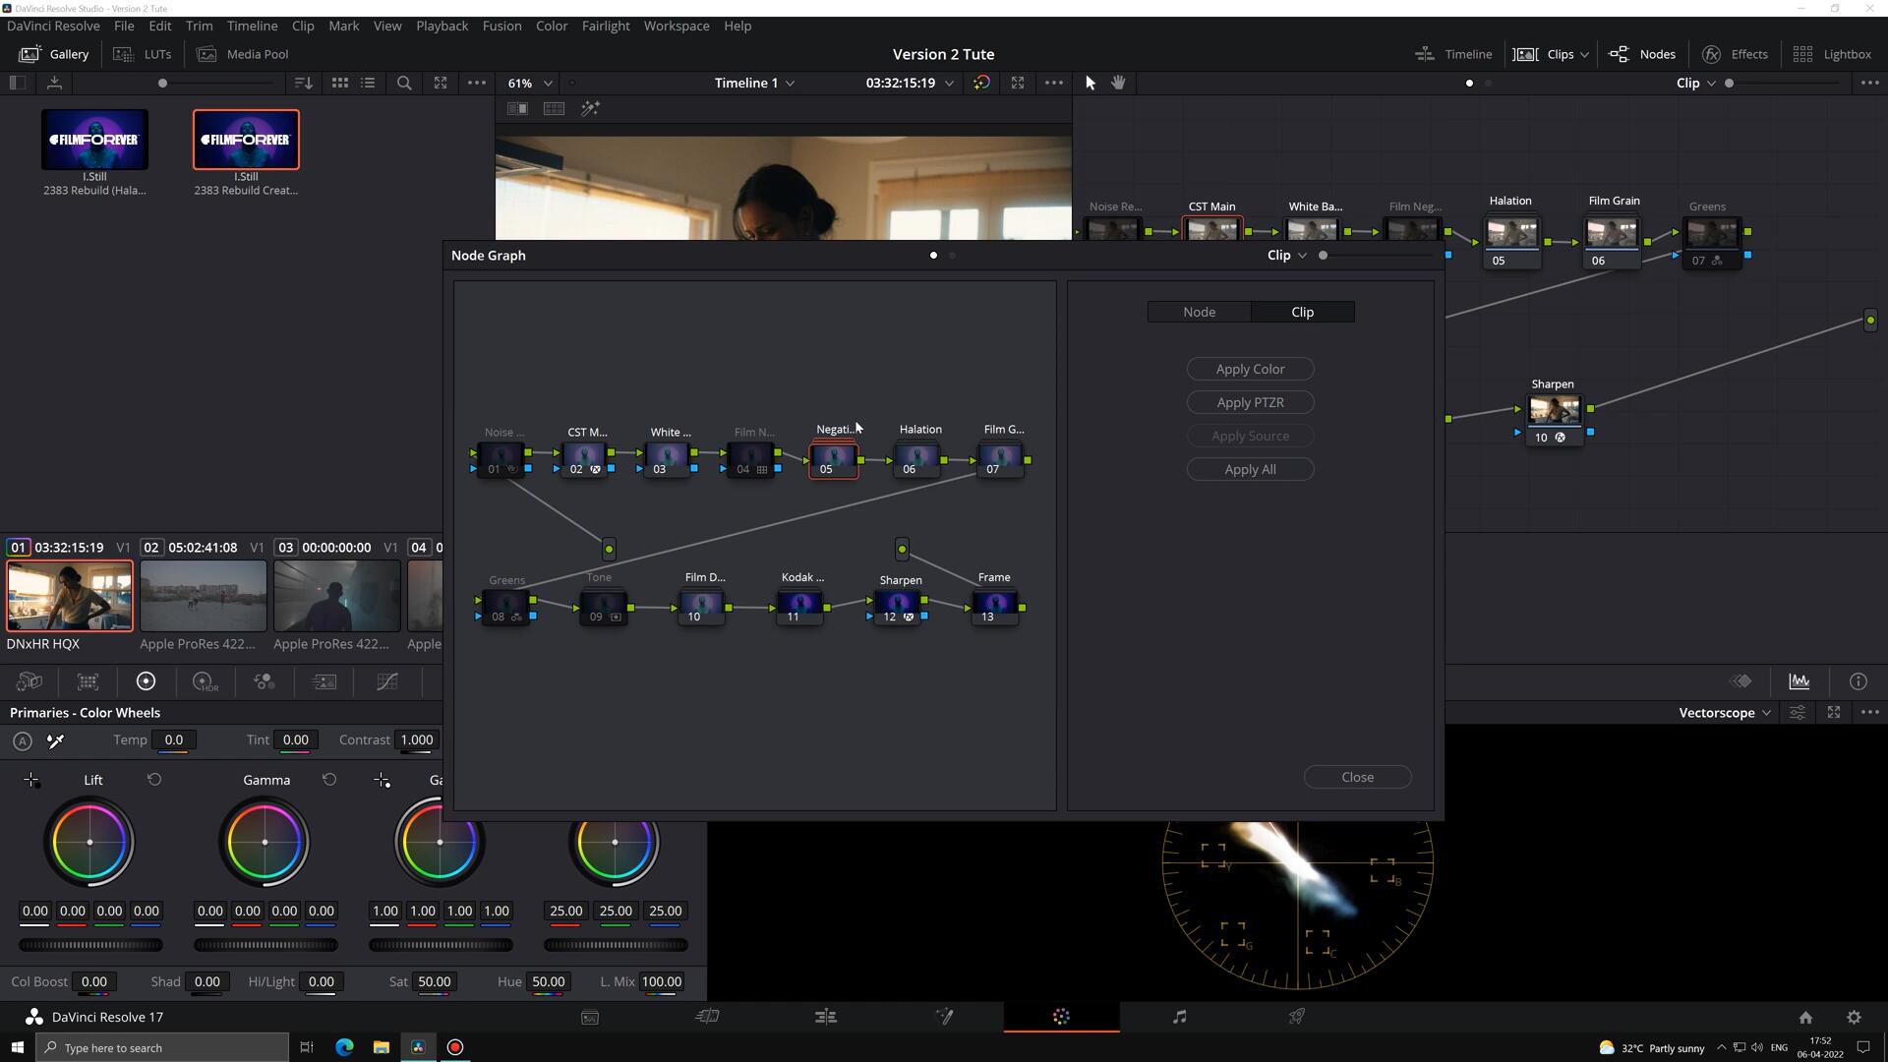
Task: Open the Camera Raw palette icon
Action: pos(29,681)
